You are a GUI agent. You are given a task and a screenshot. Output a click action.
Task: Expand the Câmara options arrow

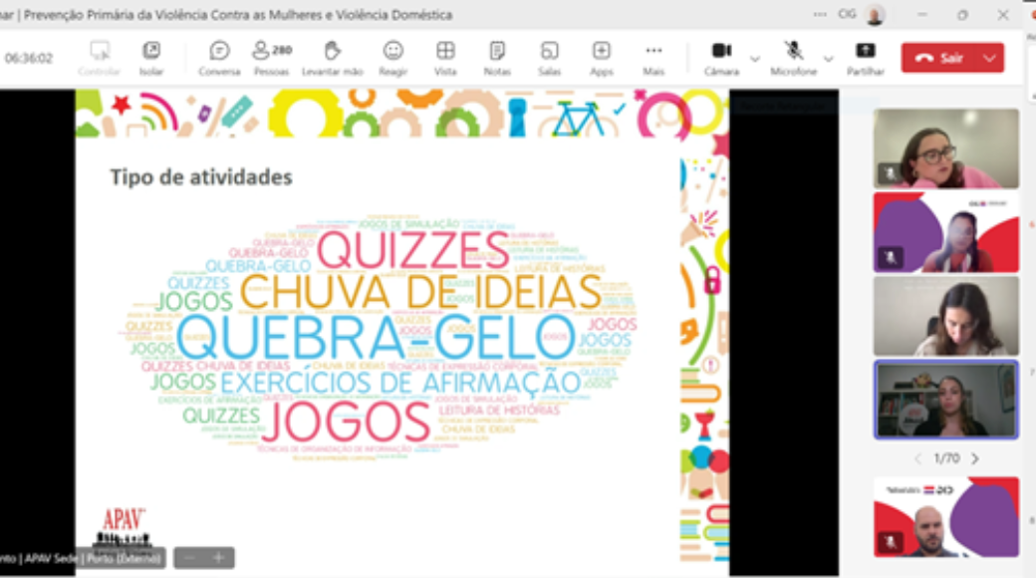point(754,59)
